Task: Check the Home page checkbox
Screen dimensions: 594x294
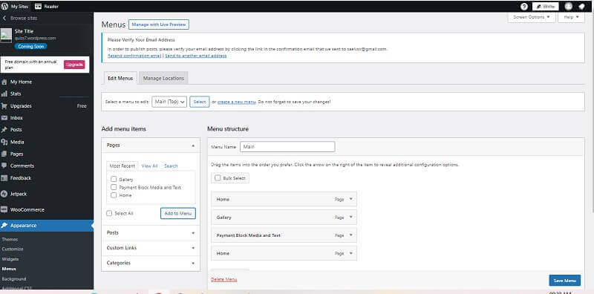Action: click(114, 195)
